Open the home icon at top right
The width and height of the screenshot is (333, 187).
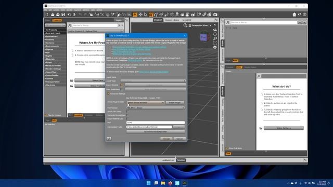click(294, 15)
